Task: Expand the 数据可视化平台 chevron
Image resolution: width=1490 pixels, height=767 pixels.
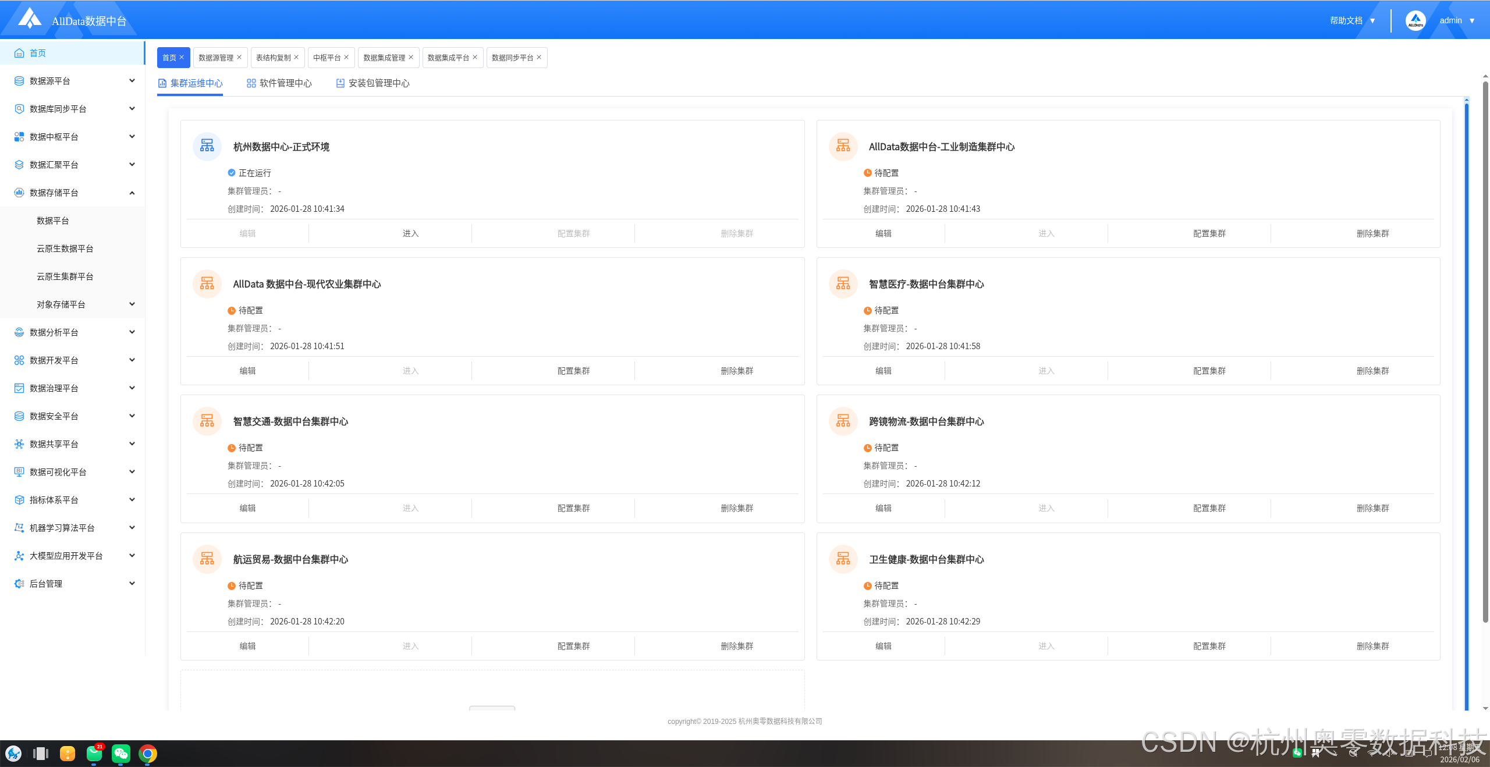Action: [x=132, y=472]
